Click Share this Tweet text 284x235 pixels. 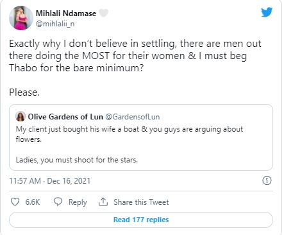click(141, 202)
